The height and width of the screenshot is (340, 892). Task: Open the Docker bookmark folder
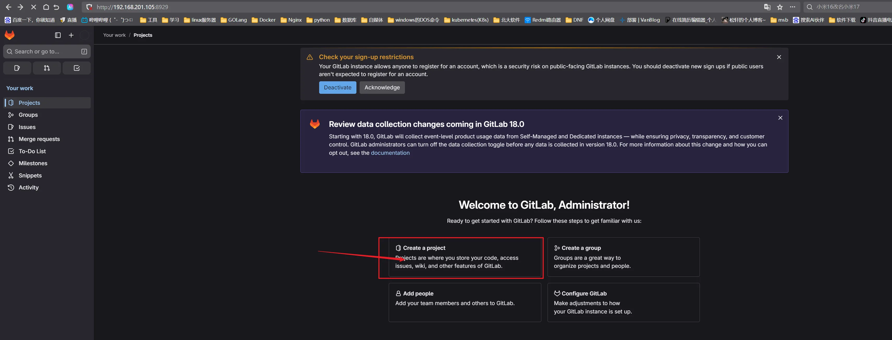point(264,20)
